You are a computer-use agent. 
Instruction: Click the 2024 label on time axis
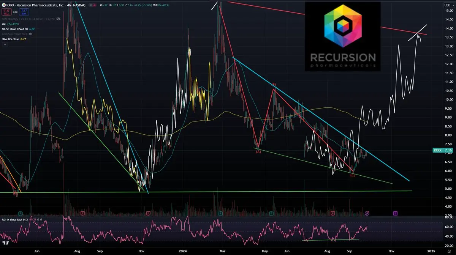coord(183,250)
